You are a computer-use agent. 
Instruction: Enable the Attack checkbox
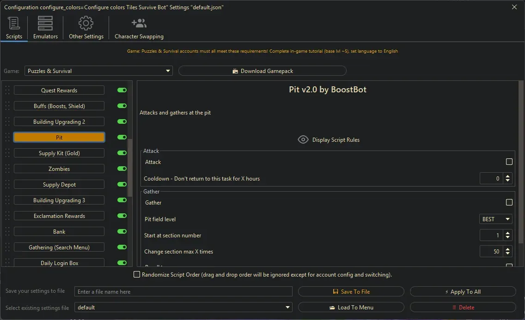[509, 162]
